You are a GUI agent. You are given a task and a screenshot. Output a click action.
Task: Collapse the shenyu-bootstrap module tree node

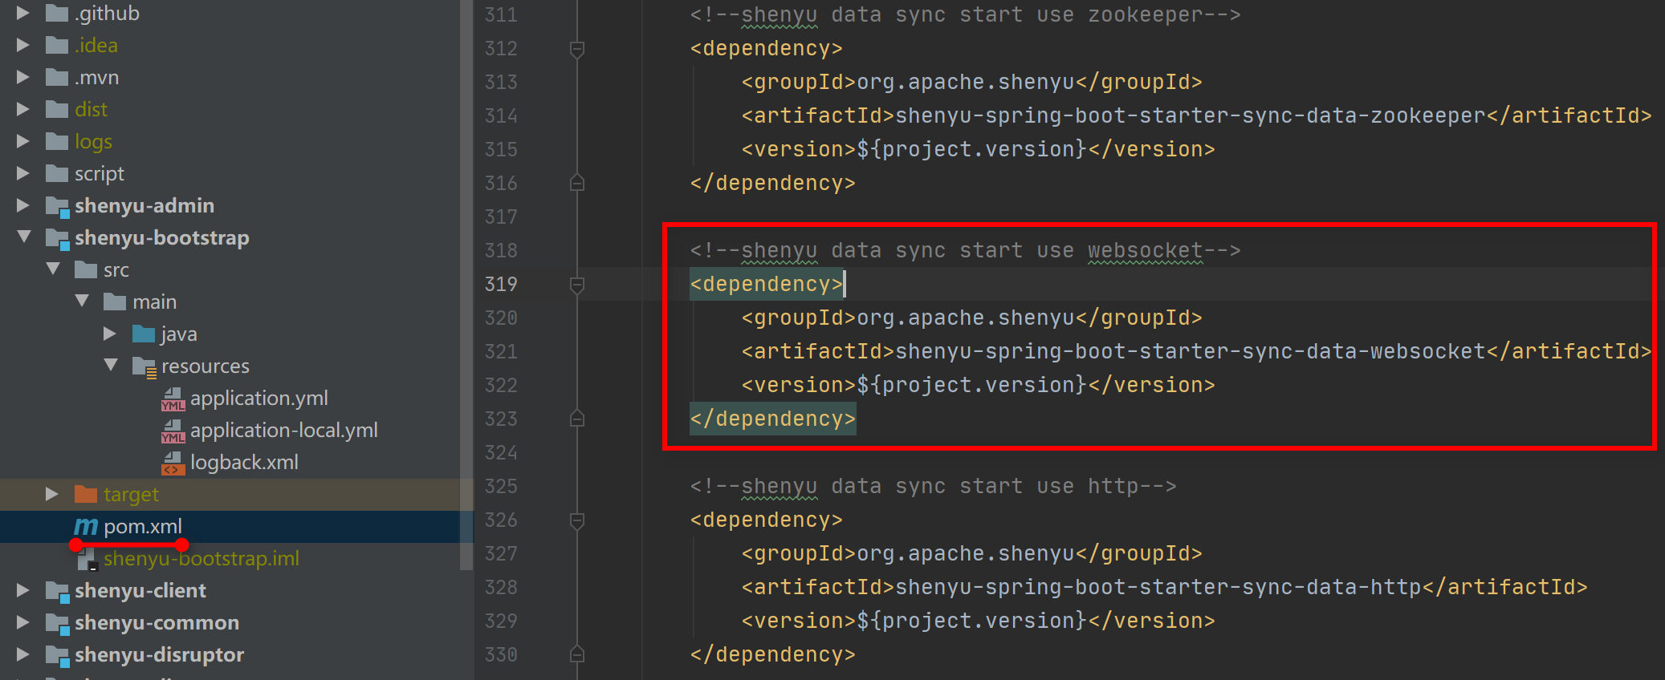[x=24, y=237]
